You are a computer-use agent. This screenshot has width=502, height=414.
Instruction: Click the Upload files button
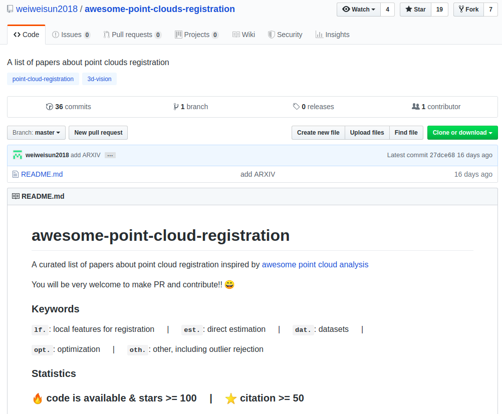coord(367,133)
